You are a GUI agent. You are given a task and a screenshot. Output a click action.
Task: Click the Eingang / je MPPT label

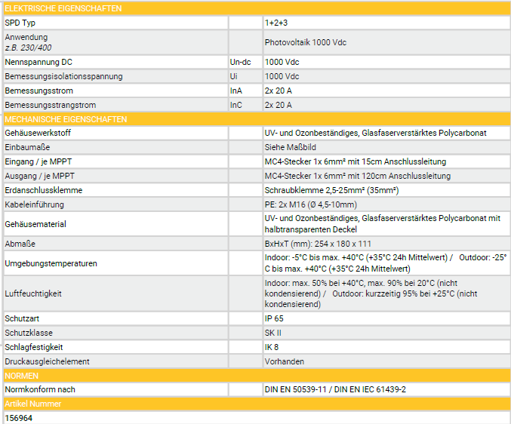click(38, 161)
